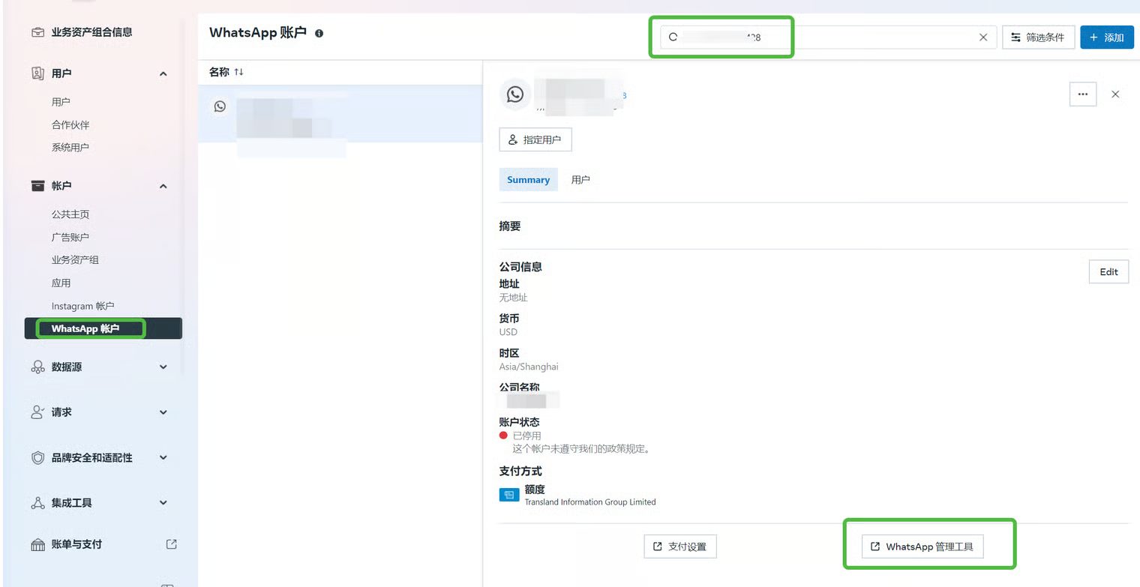The width and height of the screenshot is (1140, 587).
Task: Open Instagram 帐户 in sidebar
Action: (82, 306)
